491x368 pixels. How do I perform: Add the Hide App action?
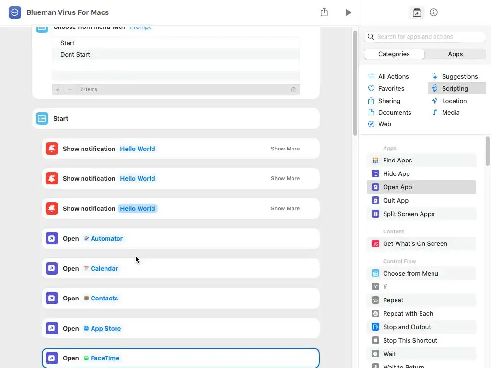click(421, 173)
